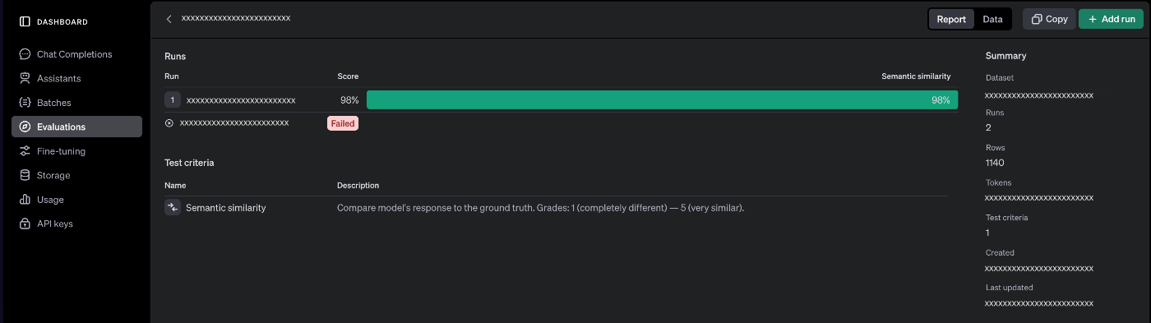
Task: Click the Add run button
Action: coord(1111,19)
